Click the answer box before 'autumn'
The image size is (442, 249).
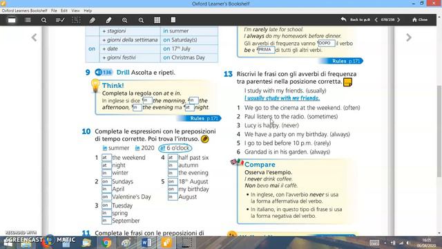point(173,165)
